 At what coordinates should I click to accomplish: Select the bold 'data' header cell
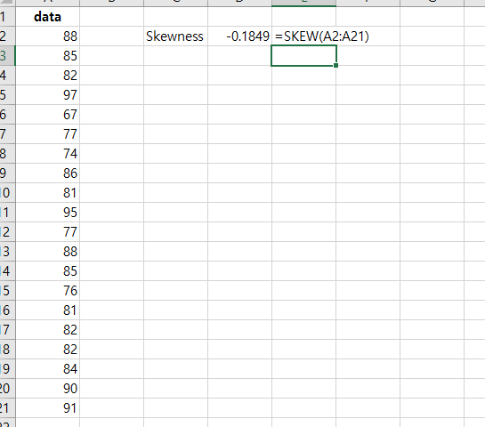pyautogui.click(x=48, y=17)
